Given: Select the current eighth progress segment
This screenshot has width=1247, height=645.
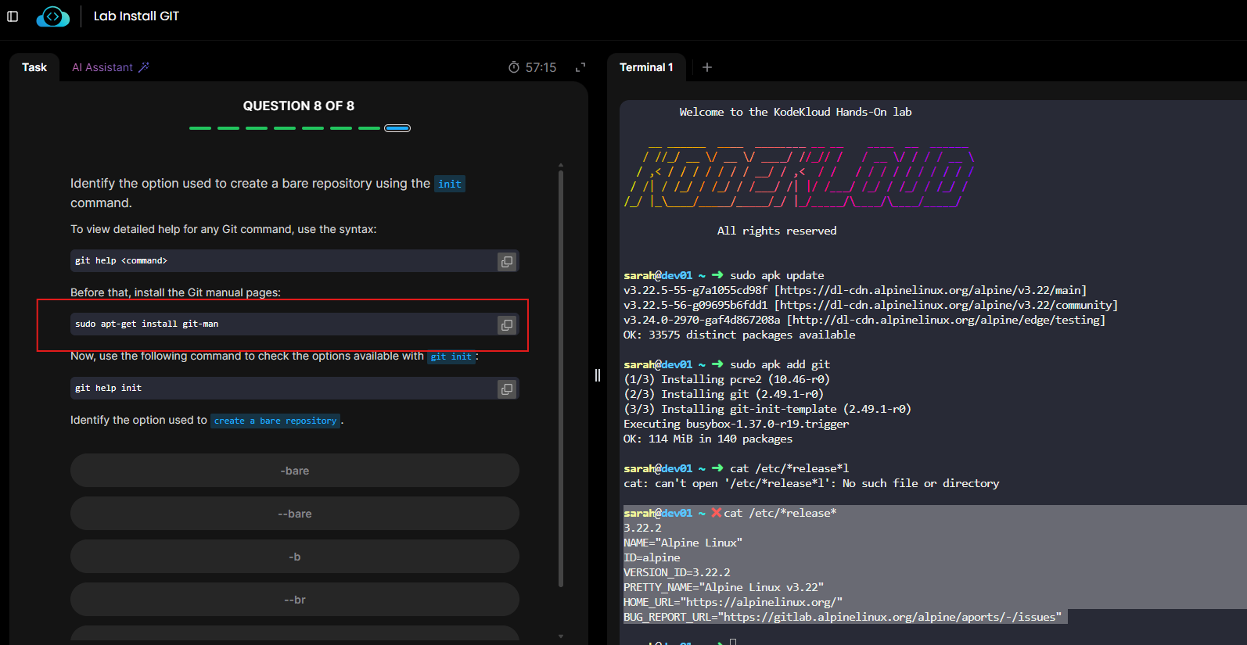Looking at the screenshot, I should coord(397,128).
